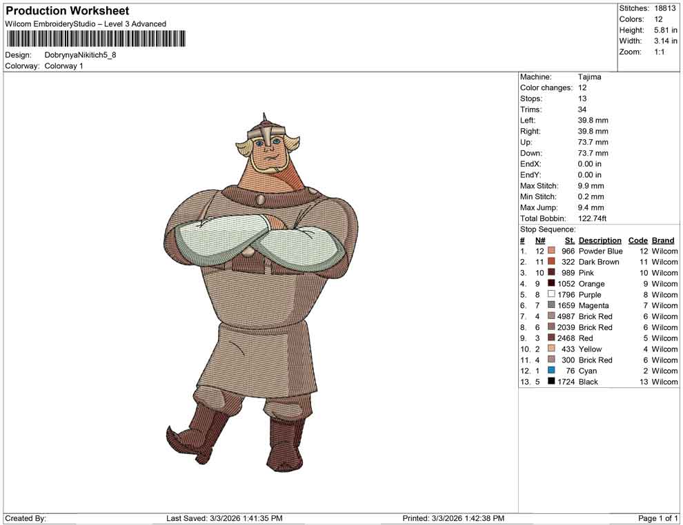Click the Dark Brown color swatch

(x=551, y=262)
